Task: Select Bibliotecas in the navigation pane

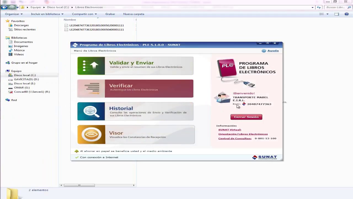Action: (x=19, y=38)
